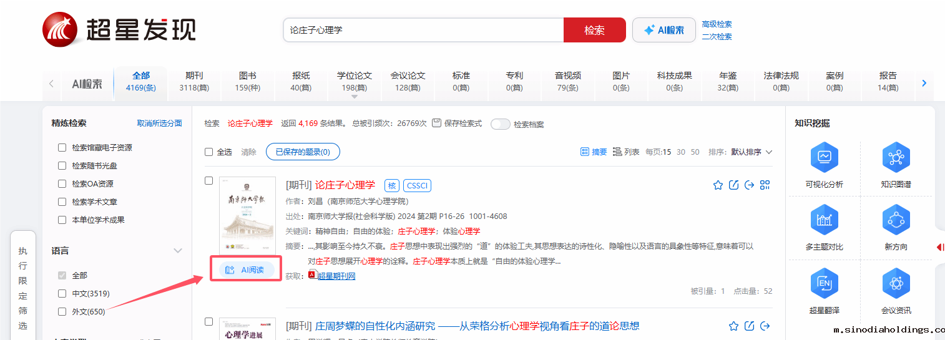The height and width of the screenshot is (340, 945).
Task: Open the 多主题对比 comparison icon
Action: (824, 221)
